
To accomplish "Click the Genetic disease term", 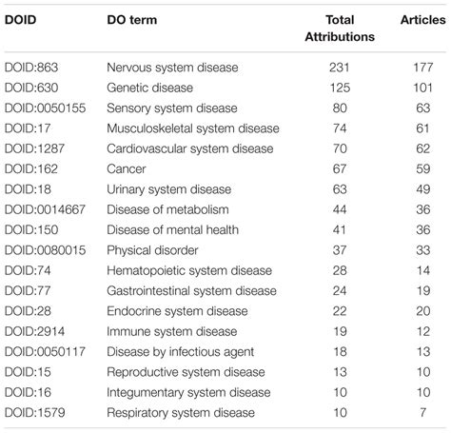I will pos(149,88).
